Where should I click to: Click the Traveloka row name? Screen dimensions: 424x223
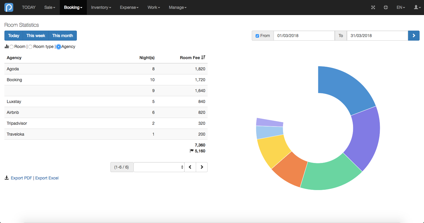click(15, 134)
